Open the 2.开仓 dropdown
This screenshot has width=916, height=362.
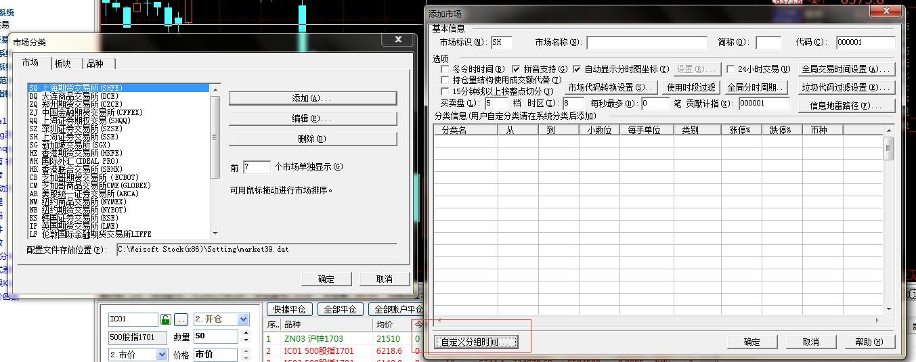(243, 319)
